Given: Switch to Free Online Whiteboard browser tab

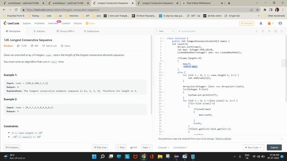Looking at the screenshot, I should (x=202, y=3).
